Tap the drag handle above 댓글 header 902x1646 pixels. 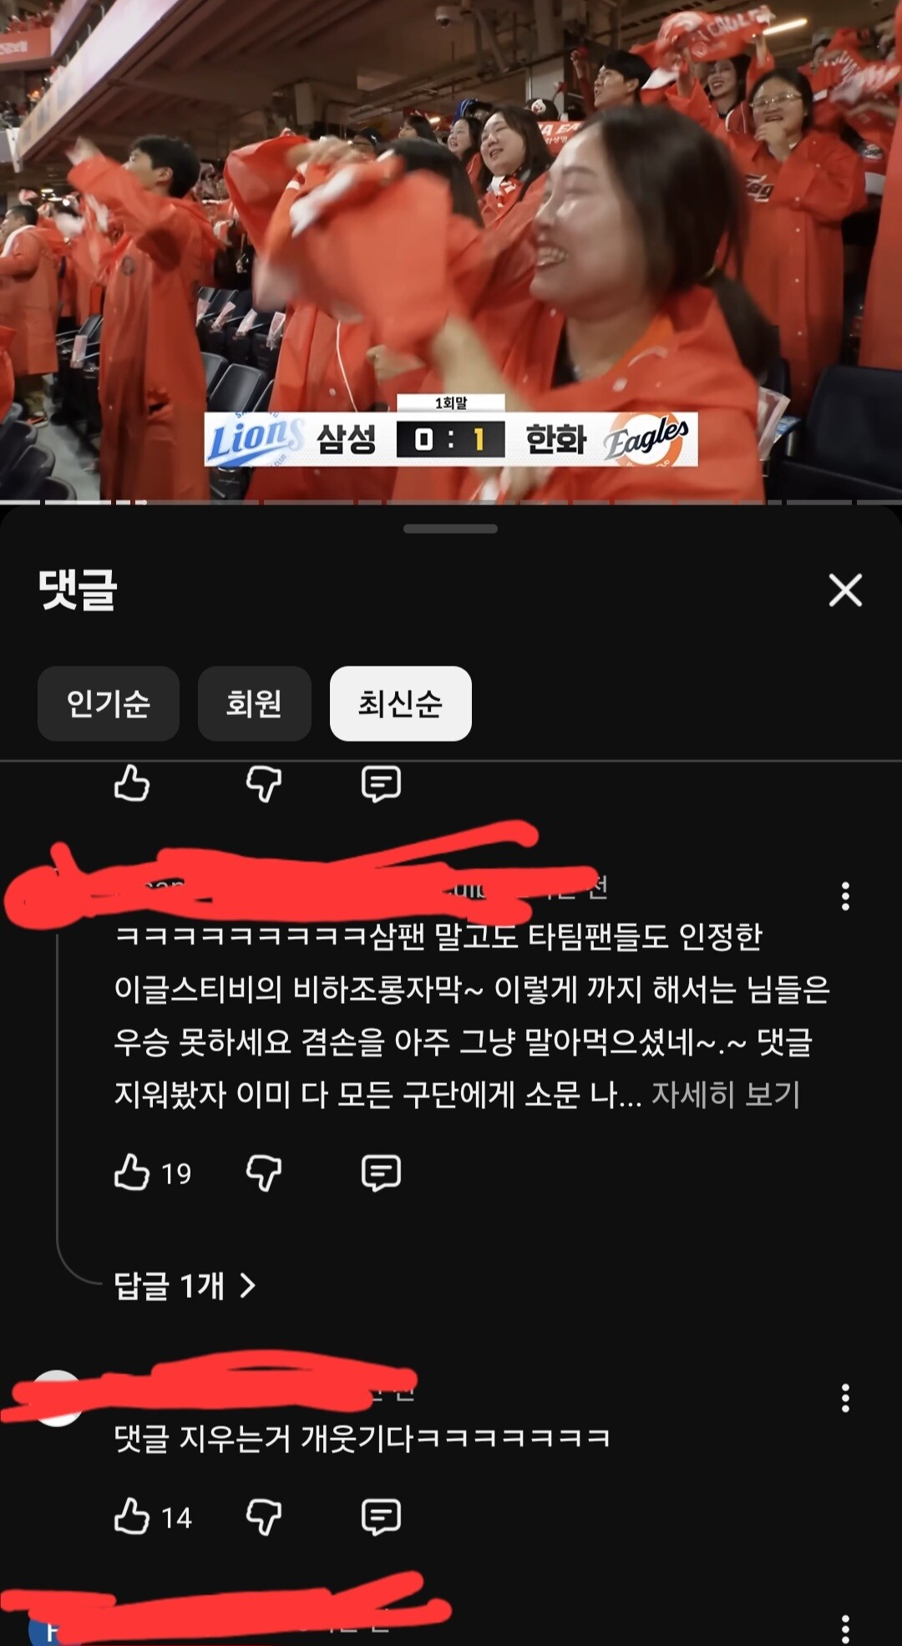tap(450, 529)
